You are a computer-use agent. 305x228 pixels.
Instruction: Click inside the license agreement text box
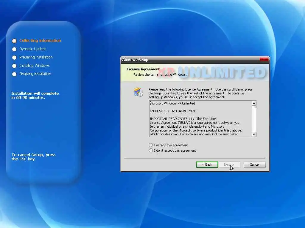[200, 119]
